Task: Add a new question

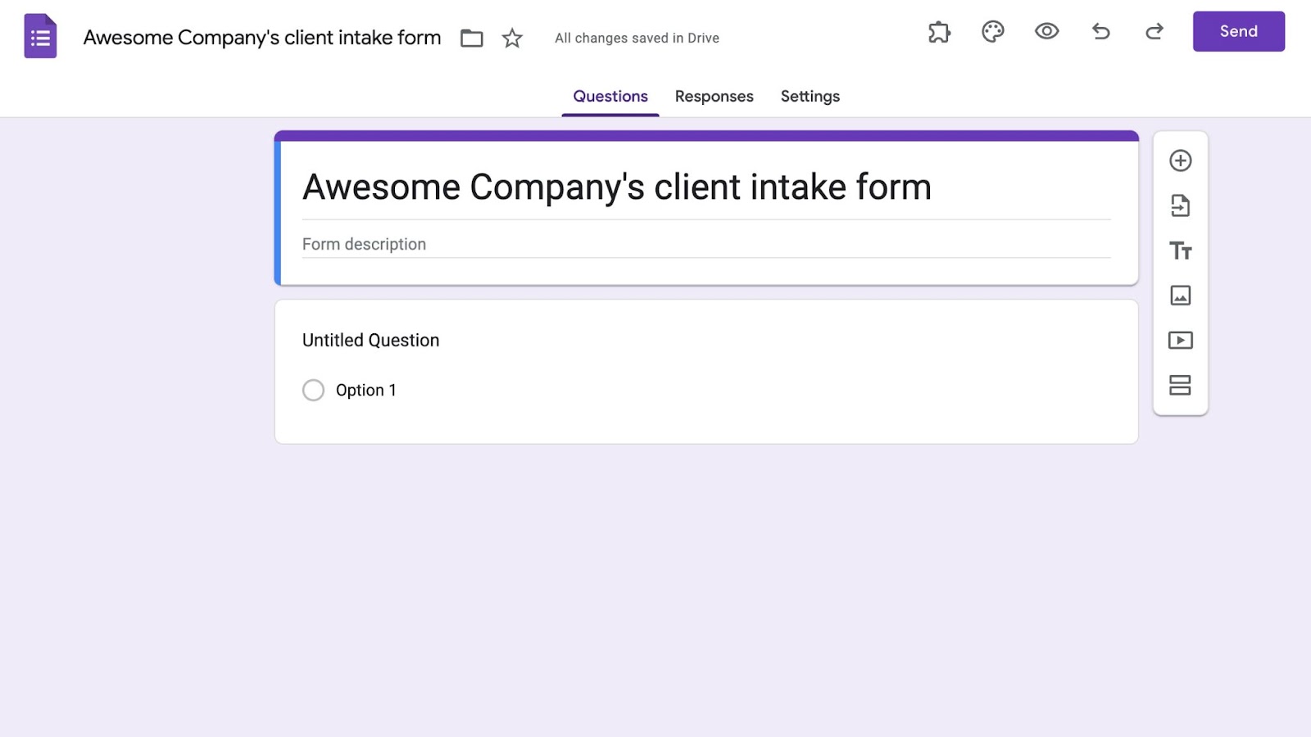Action: [x=1180, y=161]
